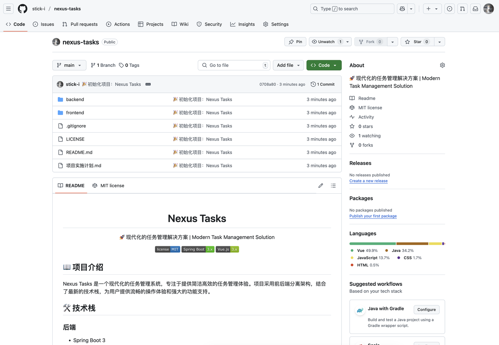Screen dimensions: 499x345
Task: Click the GitHub logo to go home
Action: [x=22, y=9]
